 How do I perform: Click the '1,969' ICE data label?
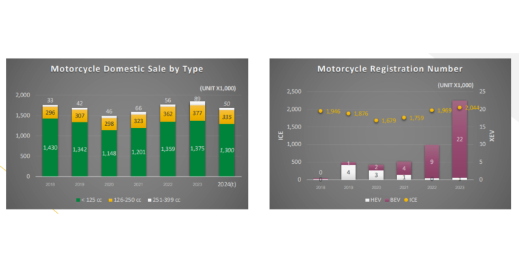coord(444,110)
